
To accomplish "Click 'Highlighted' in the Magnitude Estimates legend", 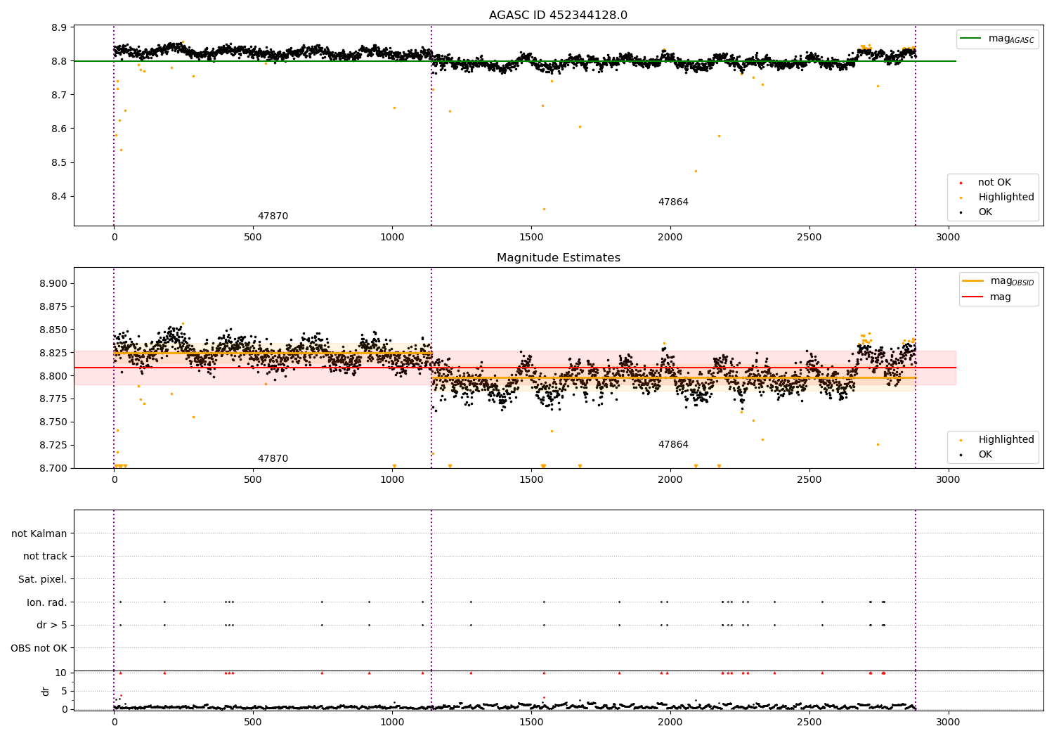I will point(1006,440).
